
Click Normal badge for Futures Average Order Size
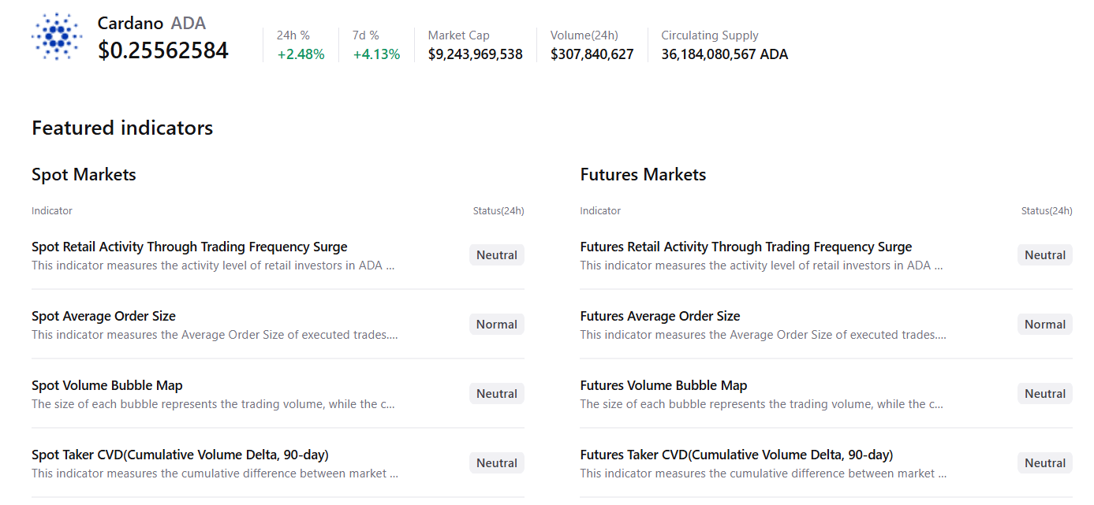click(x=1045, y=325)
